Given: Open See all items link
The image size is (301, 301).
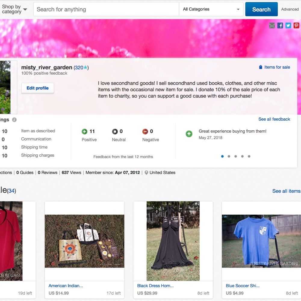Looking at the screenshot, I should (286, 191).
